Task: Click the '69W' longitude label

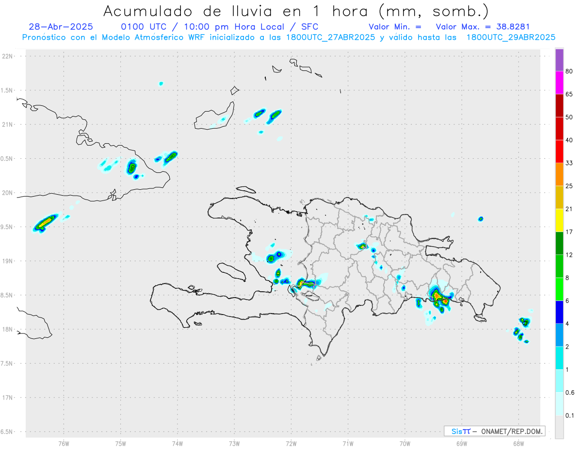Action: [462, 443]
